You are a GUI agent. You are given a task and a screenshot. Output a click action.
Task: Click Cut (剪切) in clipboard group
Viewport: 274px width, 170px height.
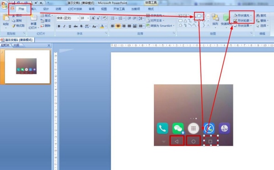[17, 15]
